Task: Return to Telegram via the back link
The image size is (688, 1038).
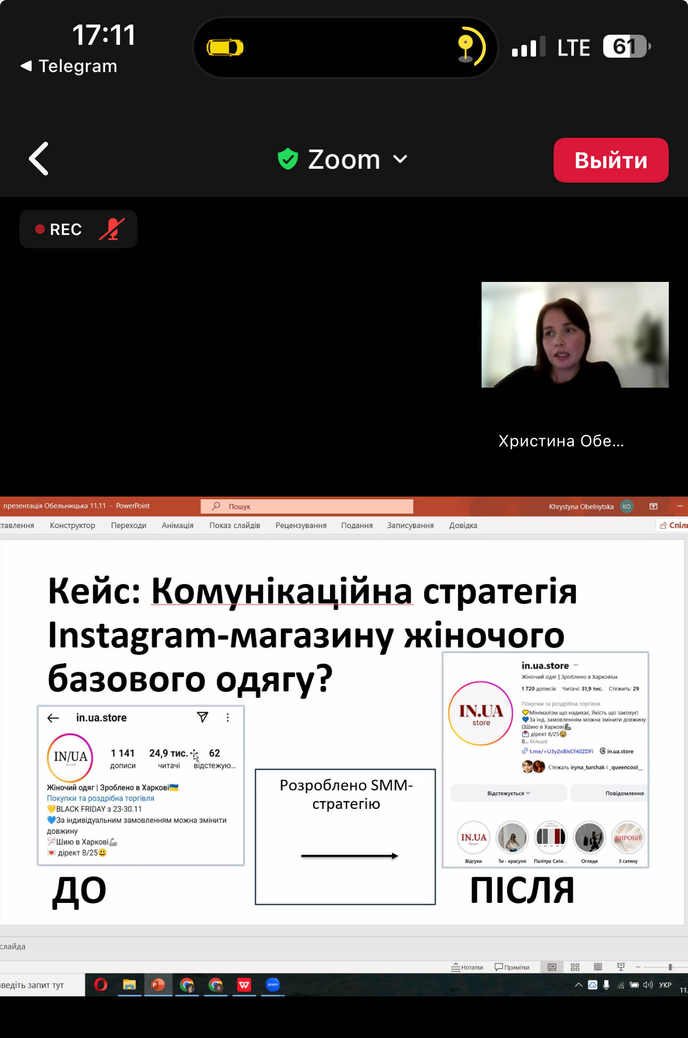Action: coord(69,66)
